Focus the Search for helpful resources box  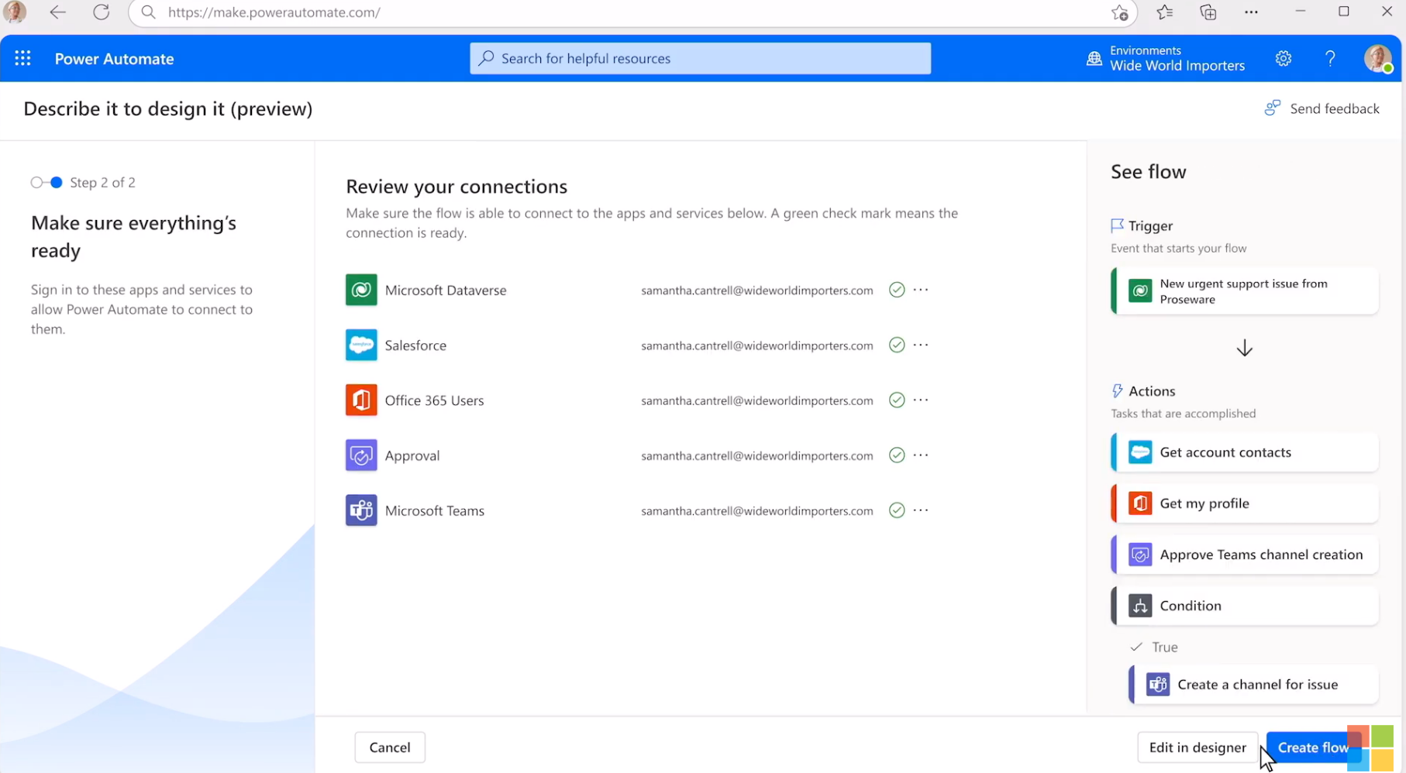[x=700, y=58]
